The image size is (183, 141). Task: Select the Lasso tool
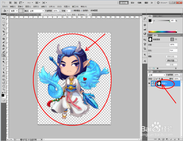(4, 25)
